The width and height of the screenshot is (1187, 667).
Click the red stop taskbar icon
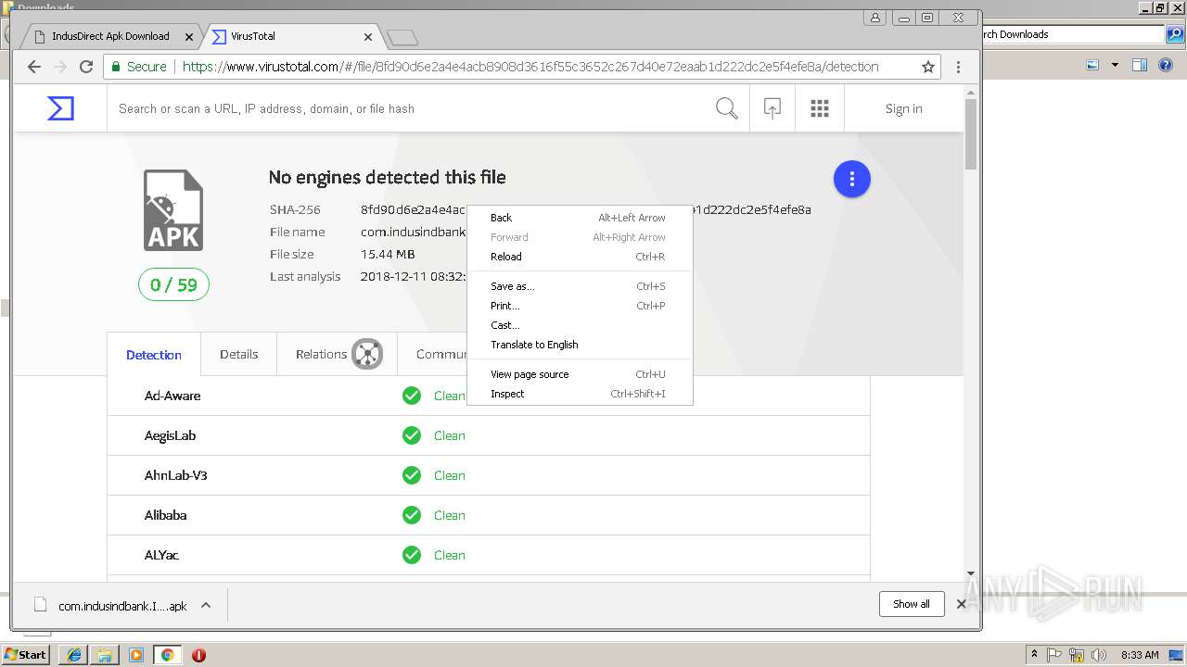click(x=198, y=655)
